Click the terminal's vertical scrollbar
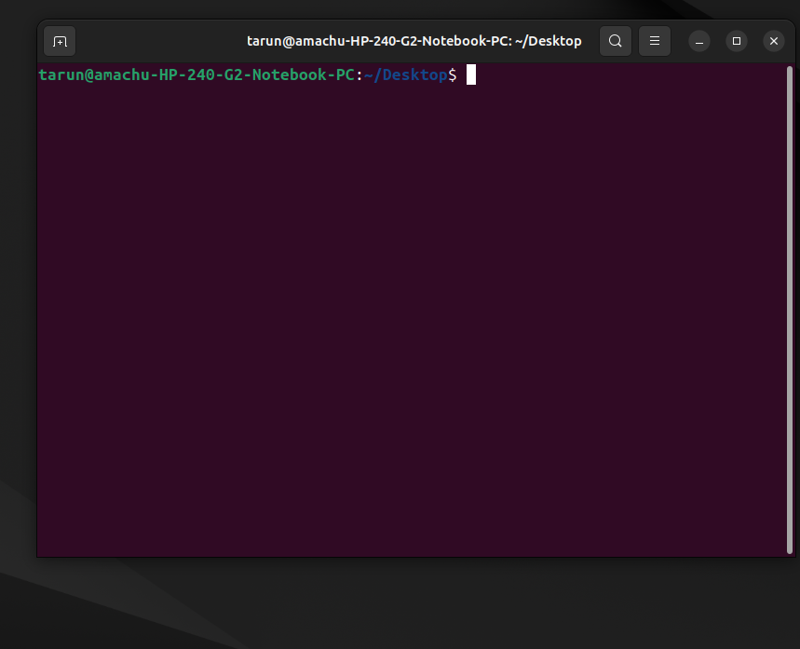Viewport: 800px width, 649px height. pyautogui.click(x=792, y=307)
